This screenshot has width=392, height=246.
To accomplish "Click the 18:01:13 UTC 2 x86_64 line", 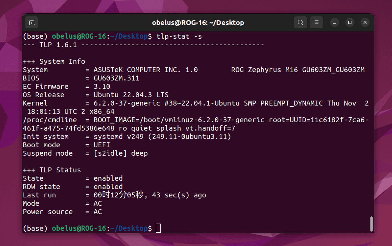I will tap(71, 112).
